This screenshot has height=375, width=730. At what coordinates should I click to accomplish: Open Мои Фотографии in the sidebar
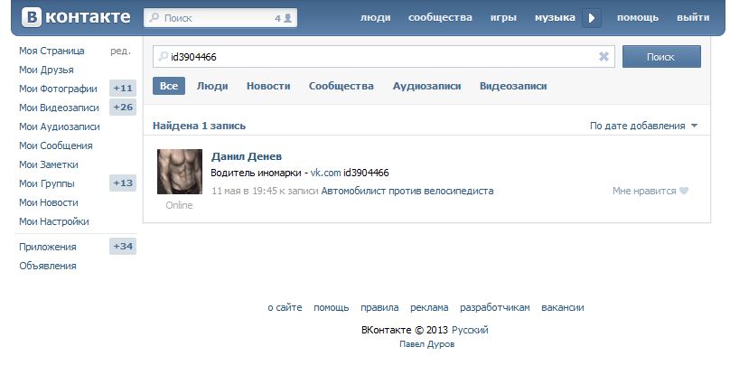[58, 89]
